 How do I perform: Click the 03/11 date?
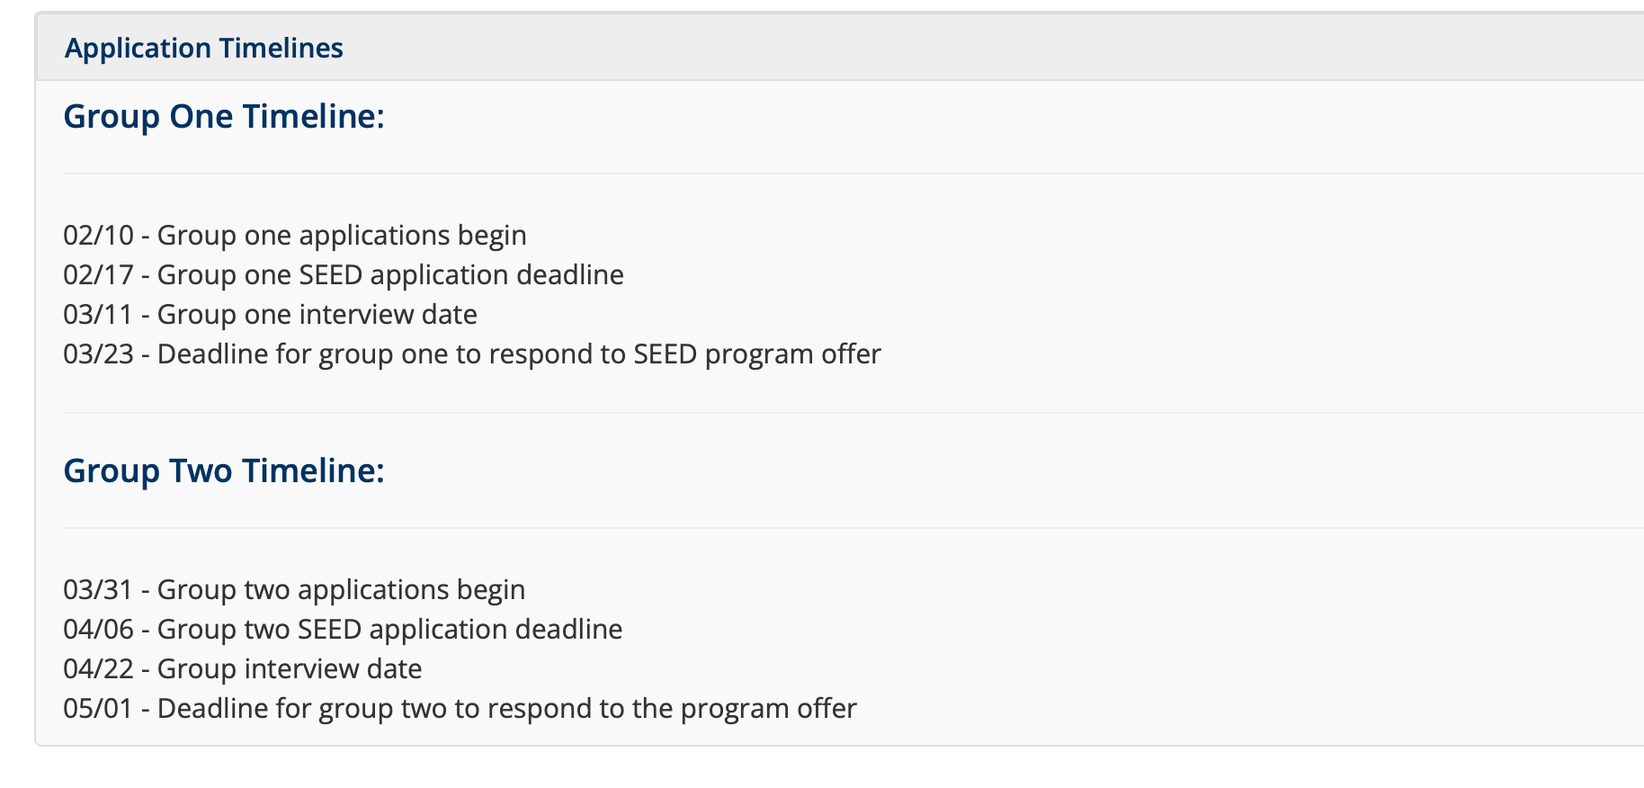[98, 315]
